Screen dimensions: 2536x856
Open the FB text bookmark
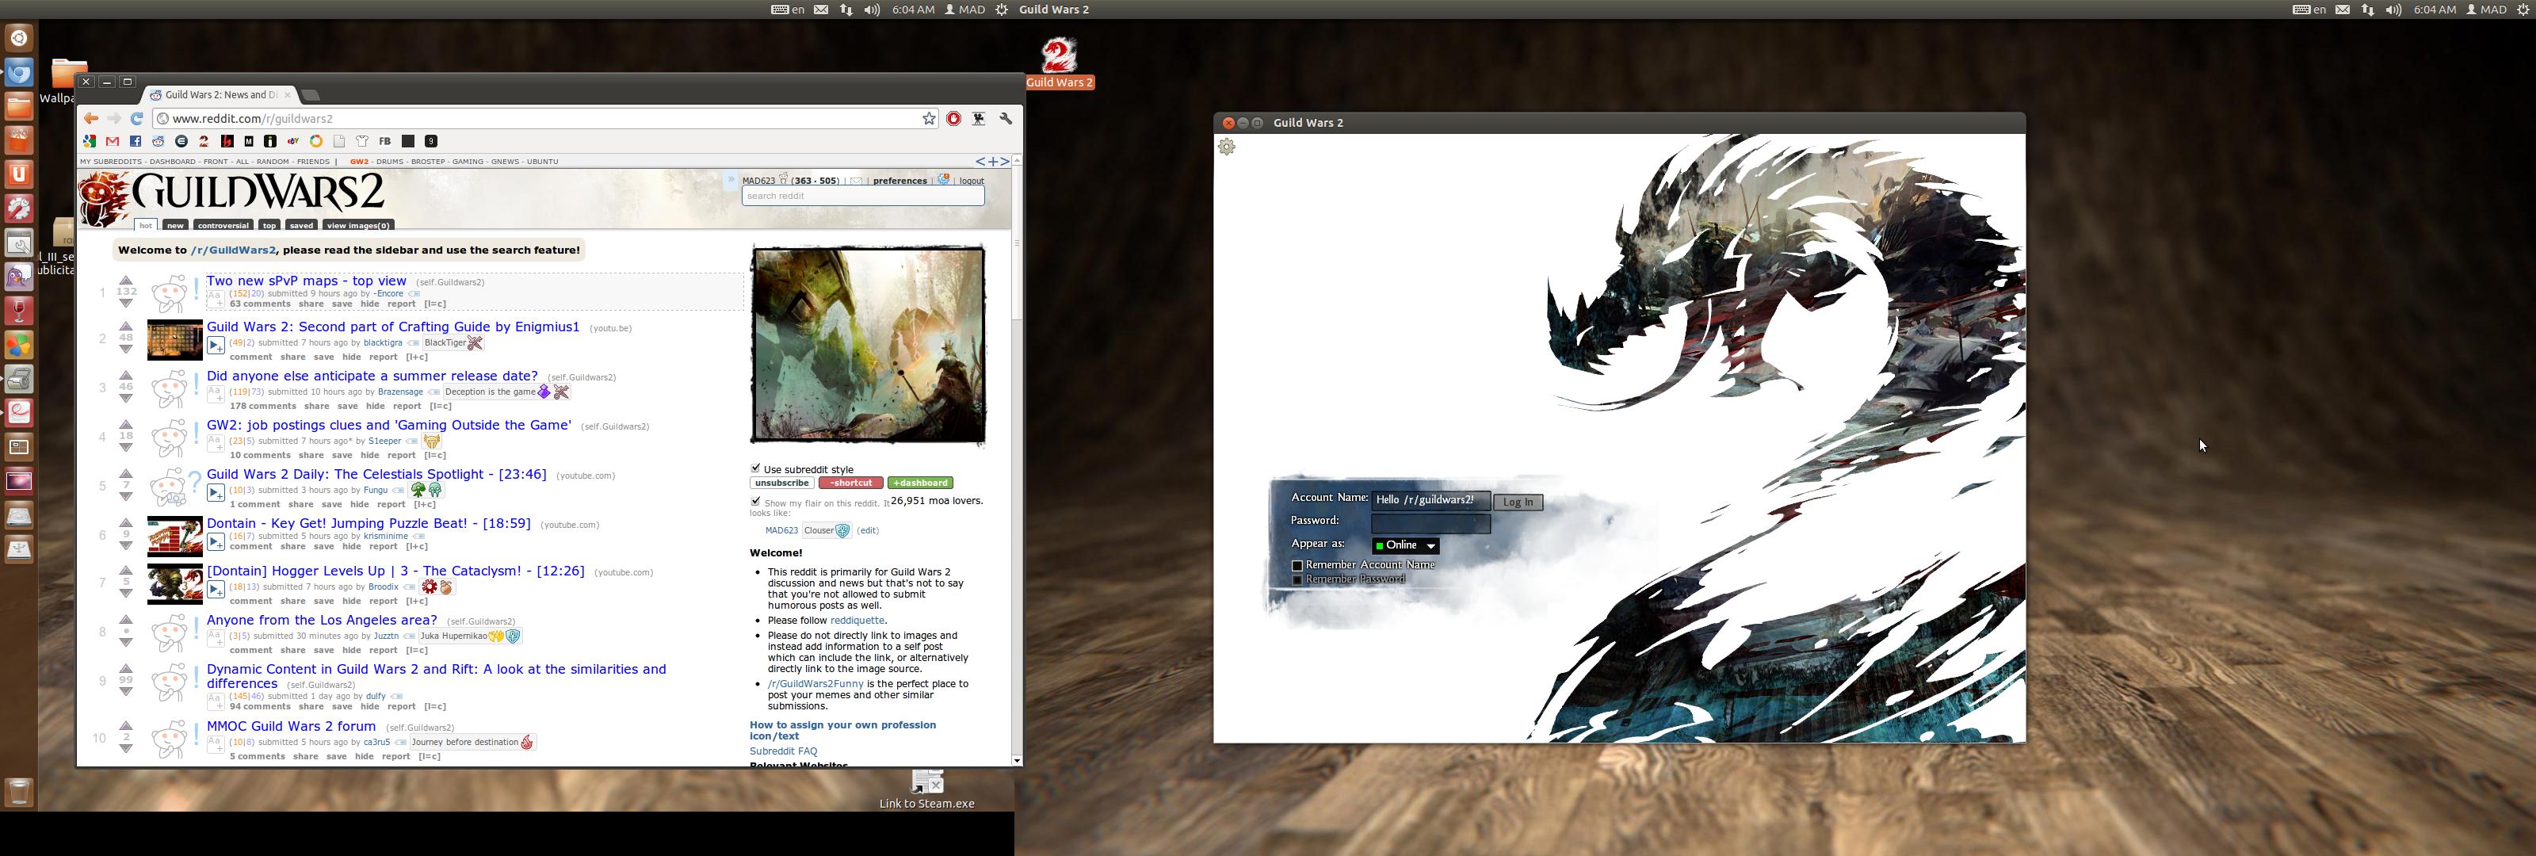click(x=385, y=141)
